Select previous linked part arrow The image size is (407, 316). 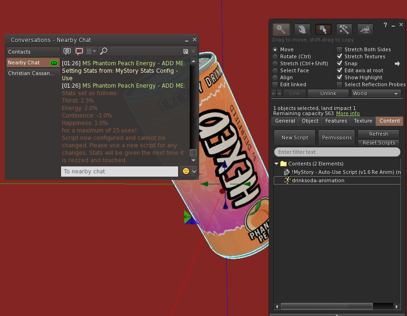tap(274, 93)
